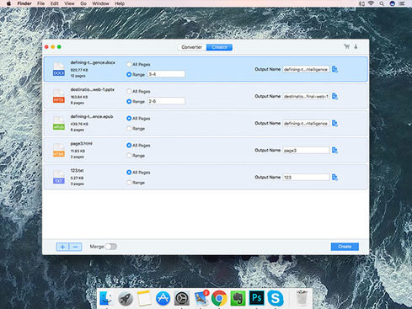412x309 pixels.
Task: Click output folder icon for the docx row
Action: (x=334, y=69)
